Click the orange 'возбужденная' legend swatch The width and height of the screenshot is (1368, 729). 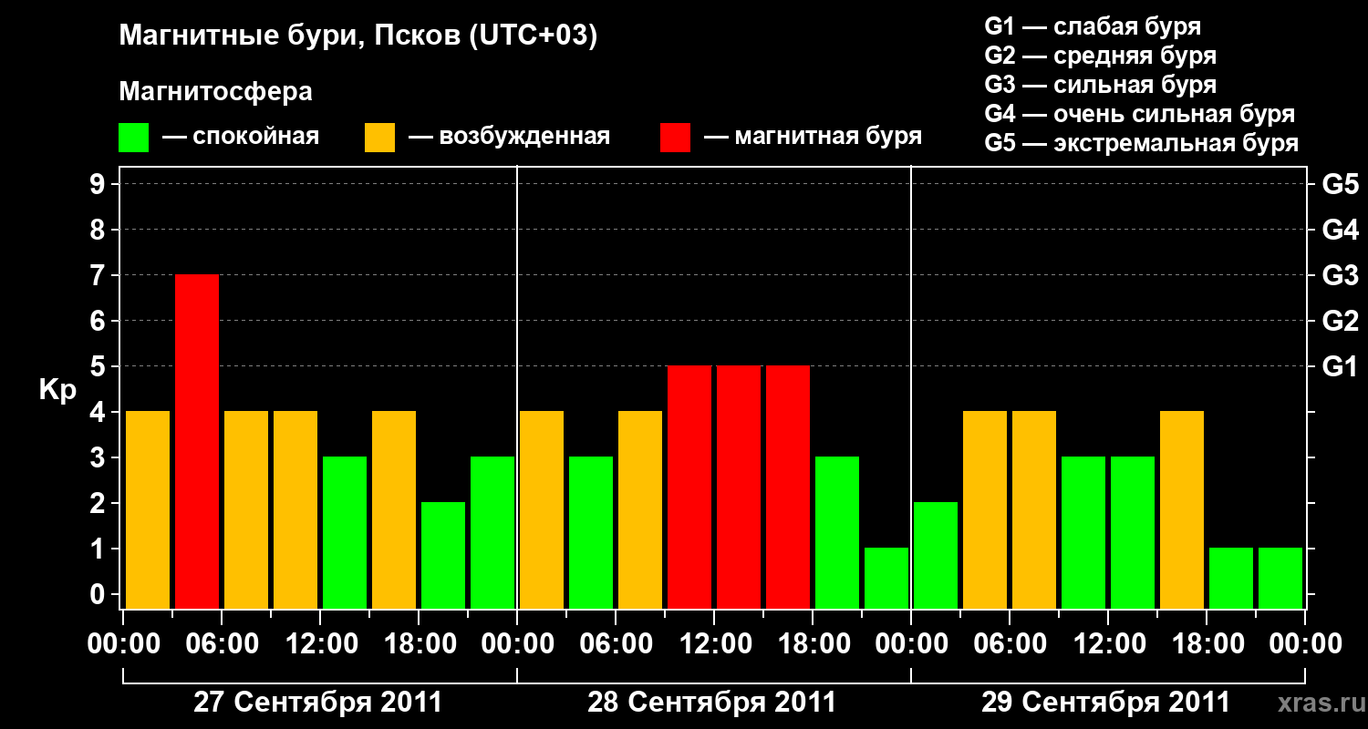point(379,138)
